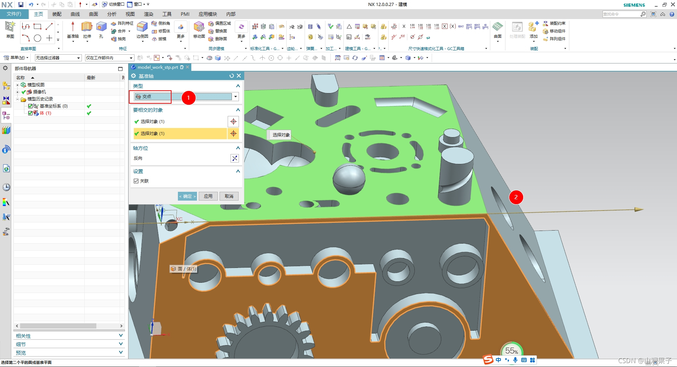This screenshot has height=367, width=677.
Task: Confirm the dialog with 确定
Action: tap(187, 196)
